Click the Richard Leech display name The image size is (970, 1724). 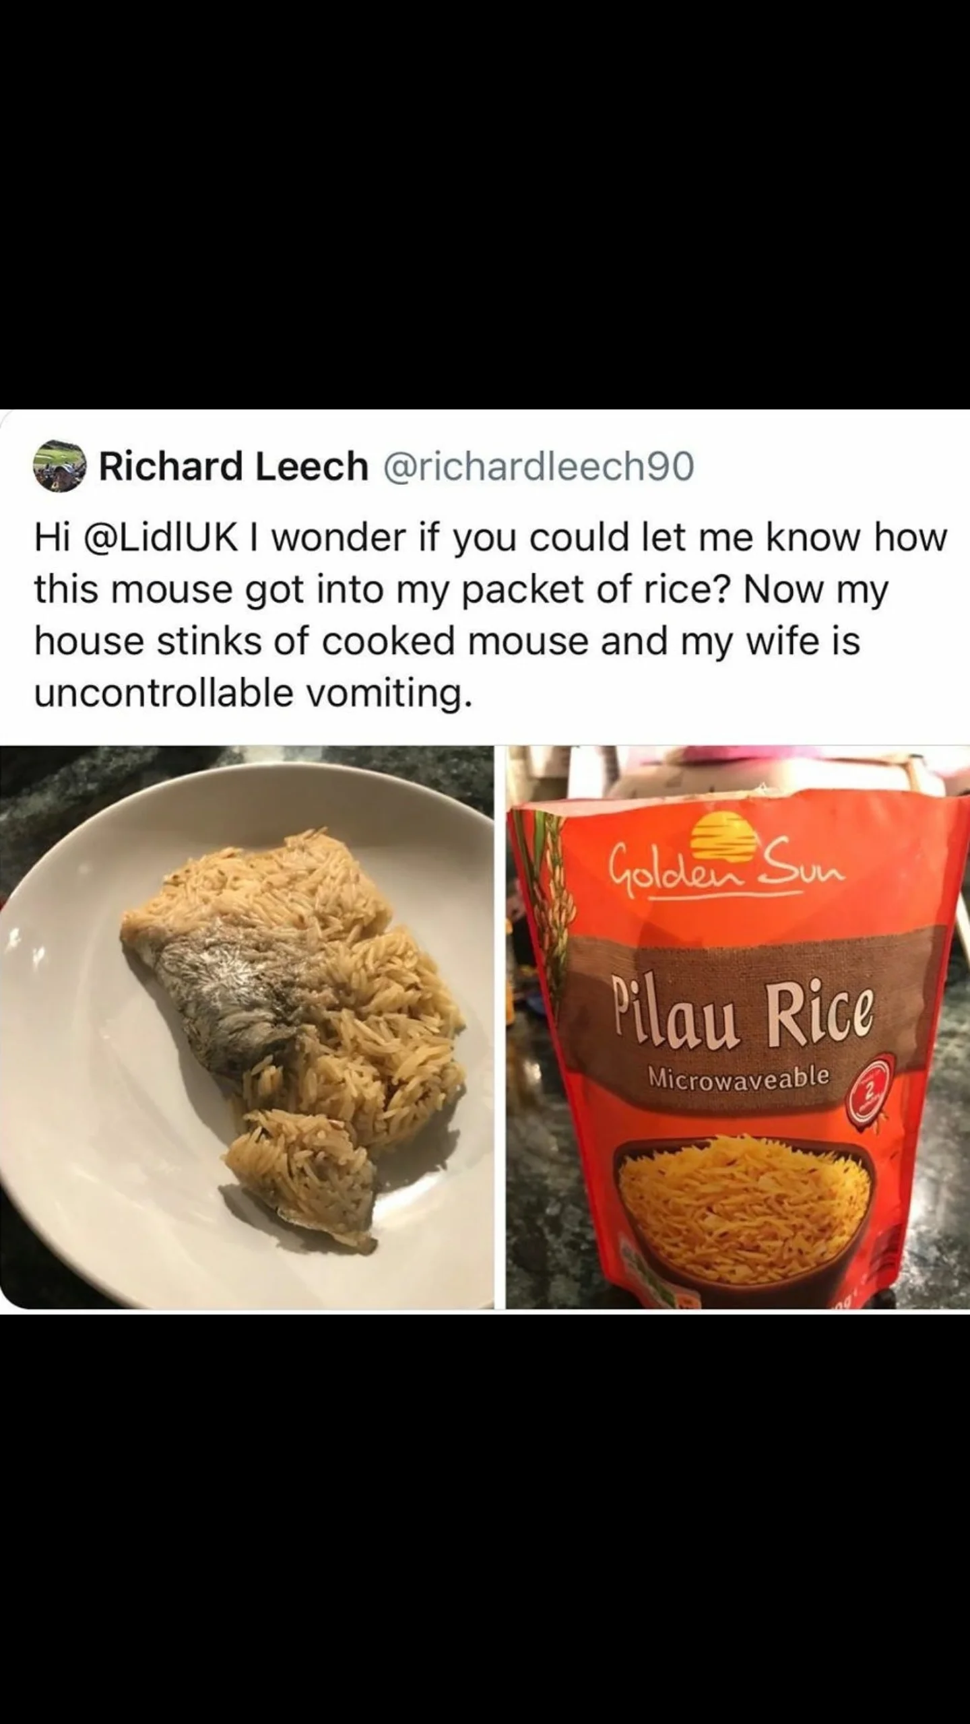234,466
